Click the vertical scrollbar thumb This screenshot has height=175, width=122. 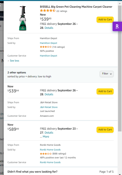(120, 68)
